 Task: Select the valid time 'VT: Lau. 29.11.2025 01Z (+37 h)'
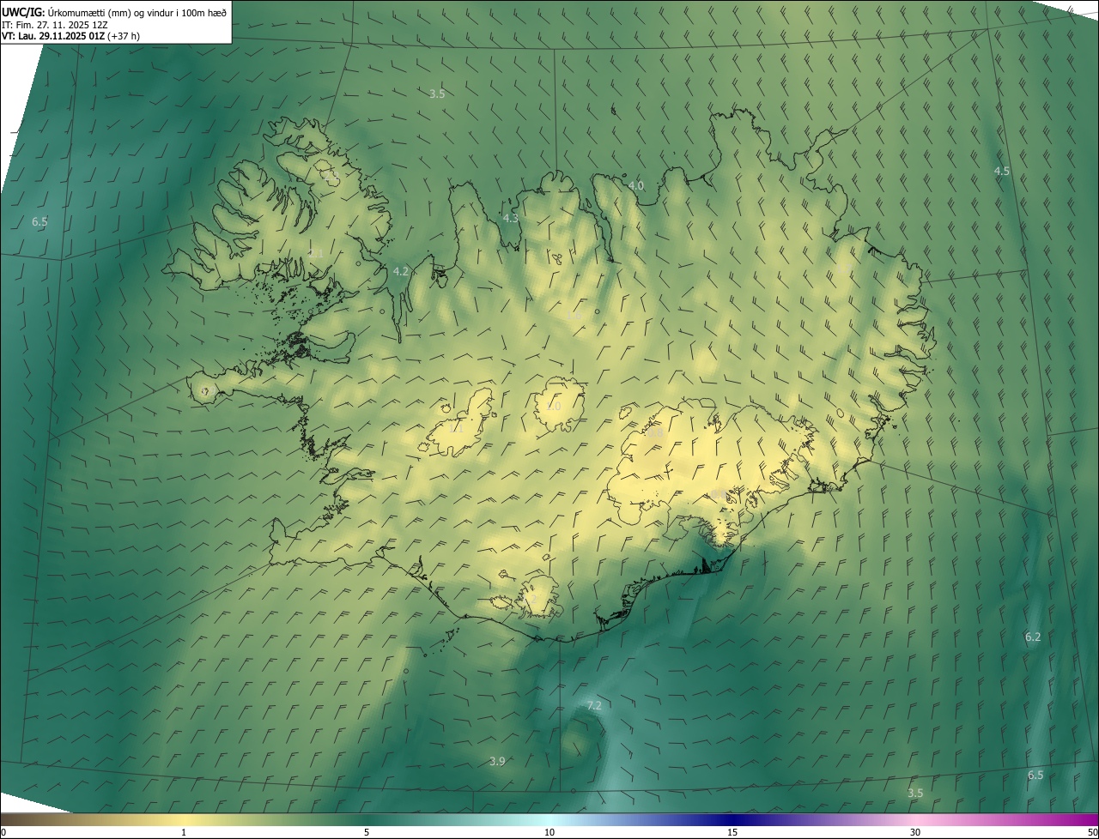coord(70,36)
